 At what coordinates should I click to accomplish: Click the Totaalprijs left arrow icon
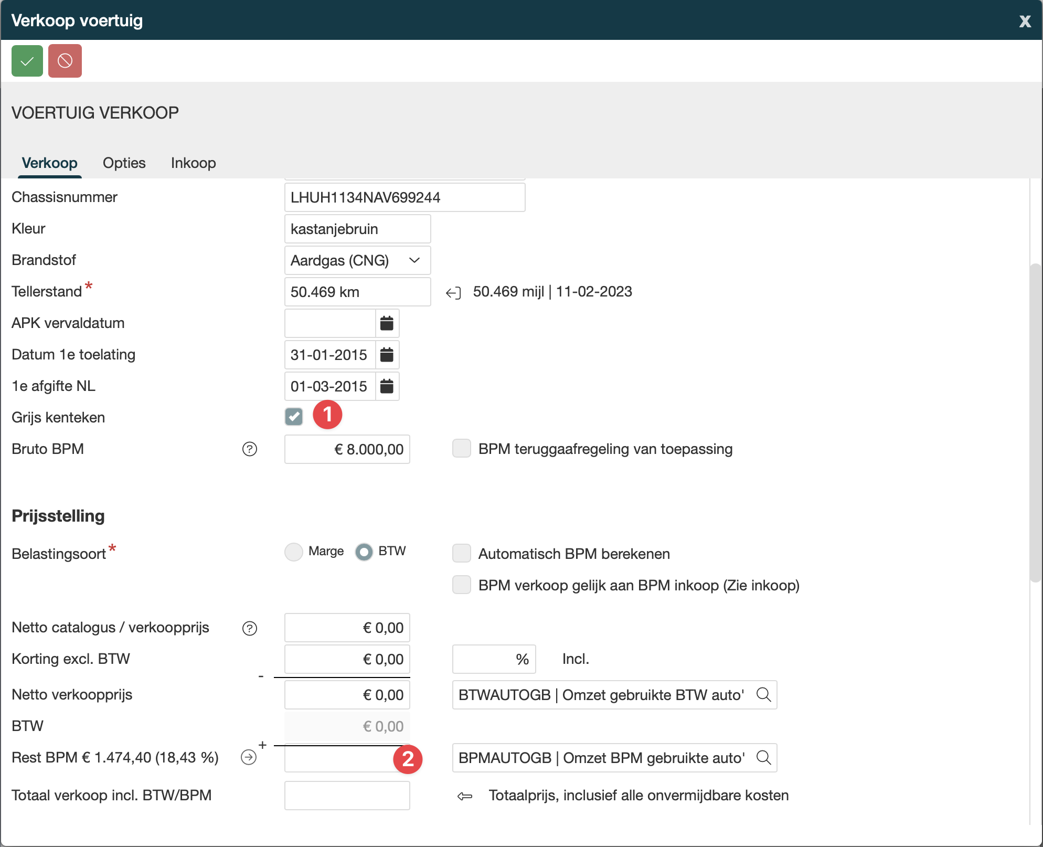pyautogui.click(x=465, y=796)
